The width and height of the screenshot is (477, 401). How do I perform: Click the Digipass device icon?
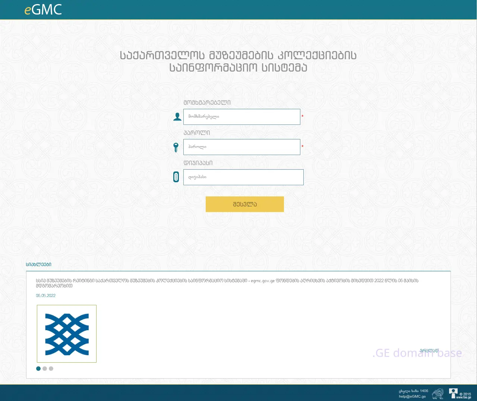[x=176, y=177]
